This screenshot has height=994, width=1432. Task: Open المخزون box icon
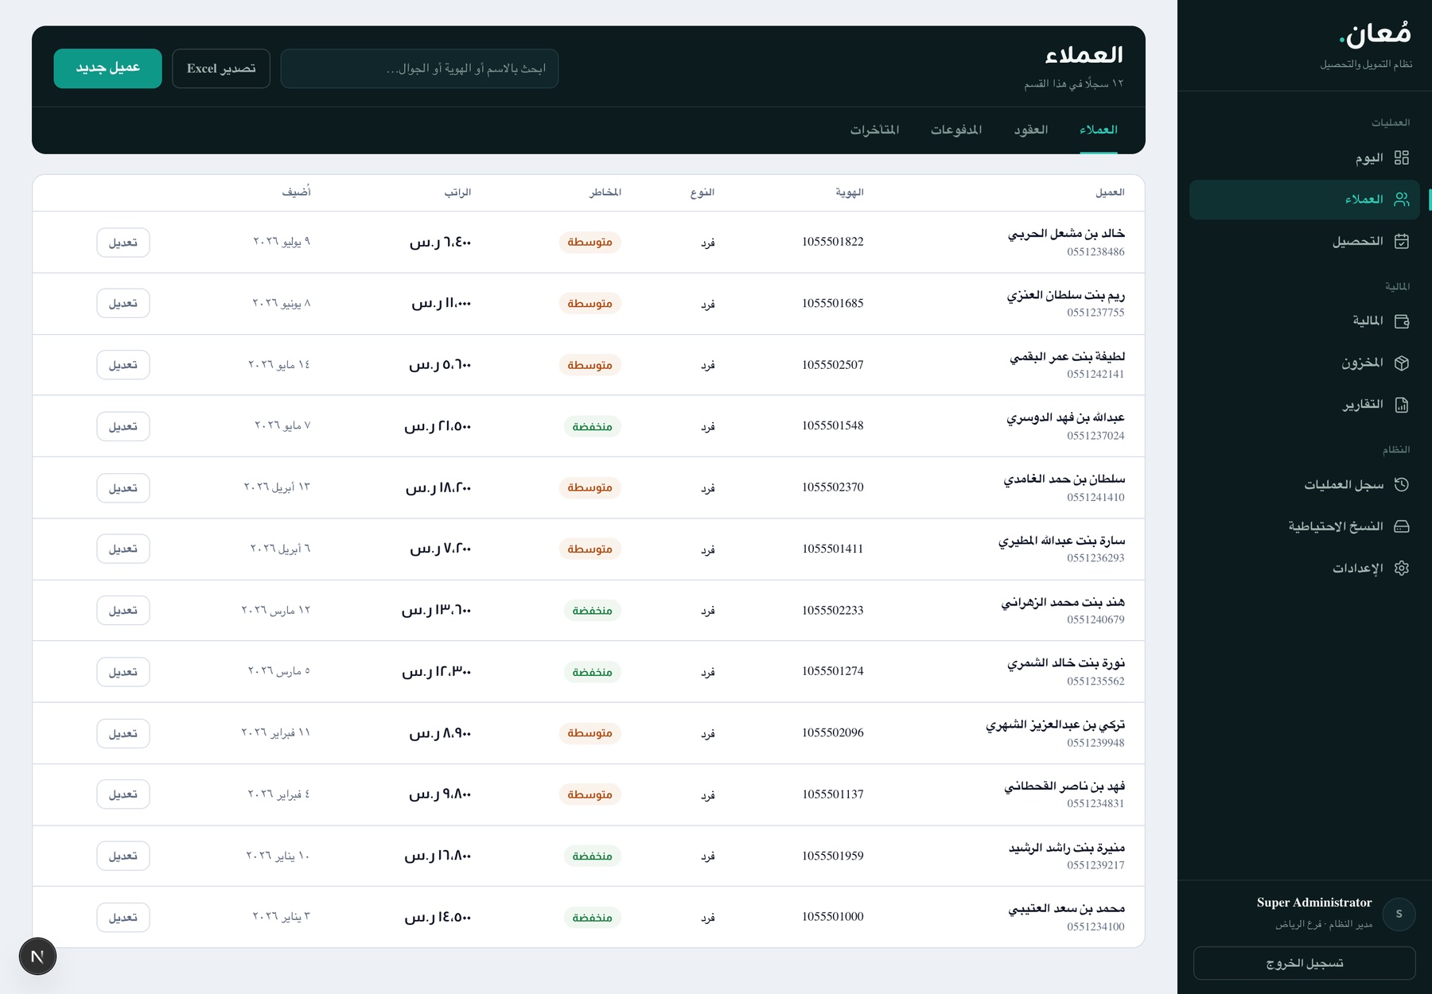click(1402, 363)
